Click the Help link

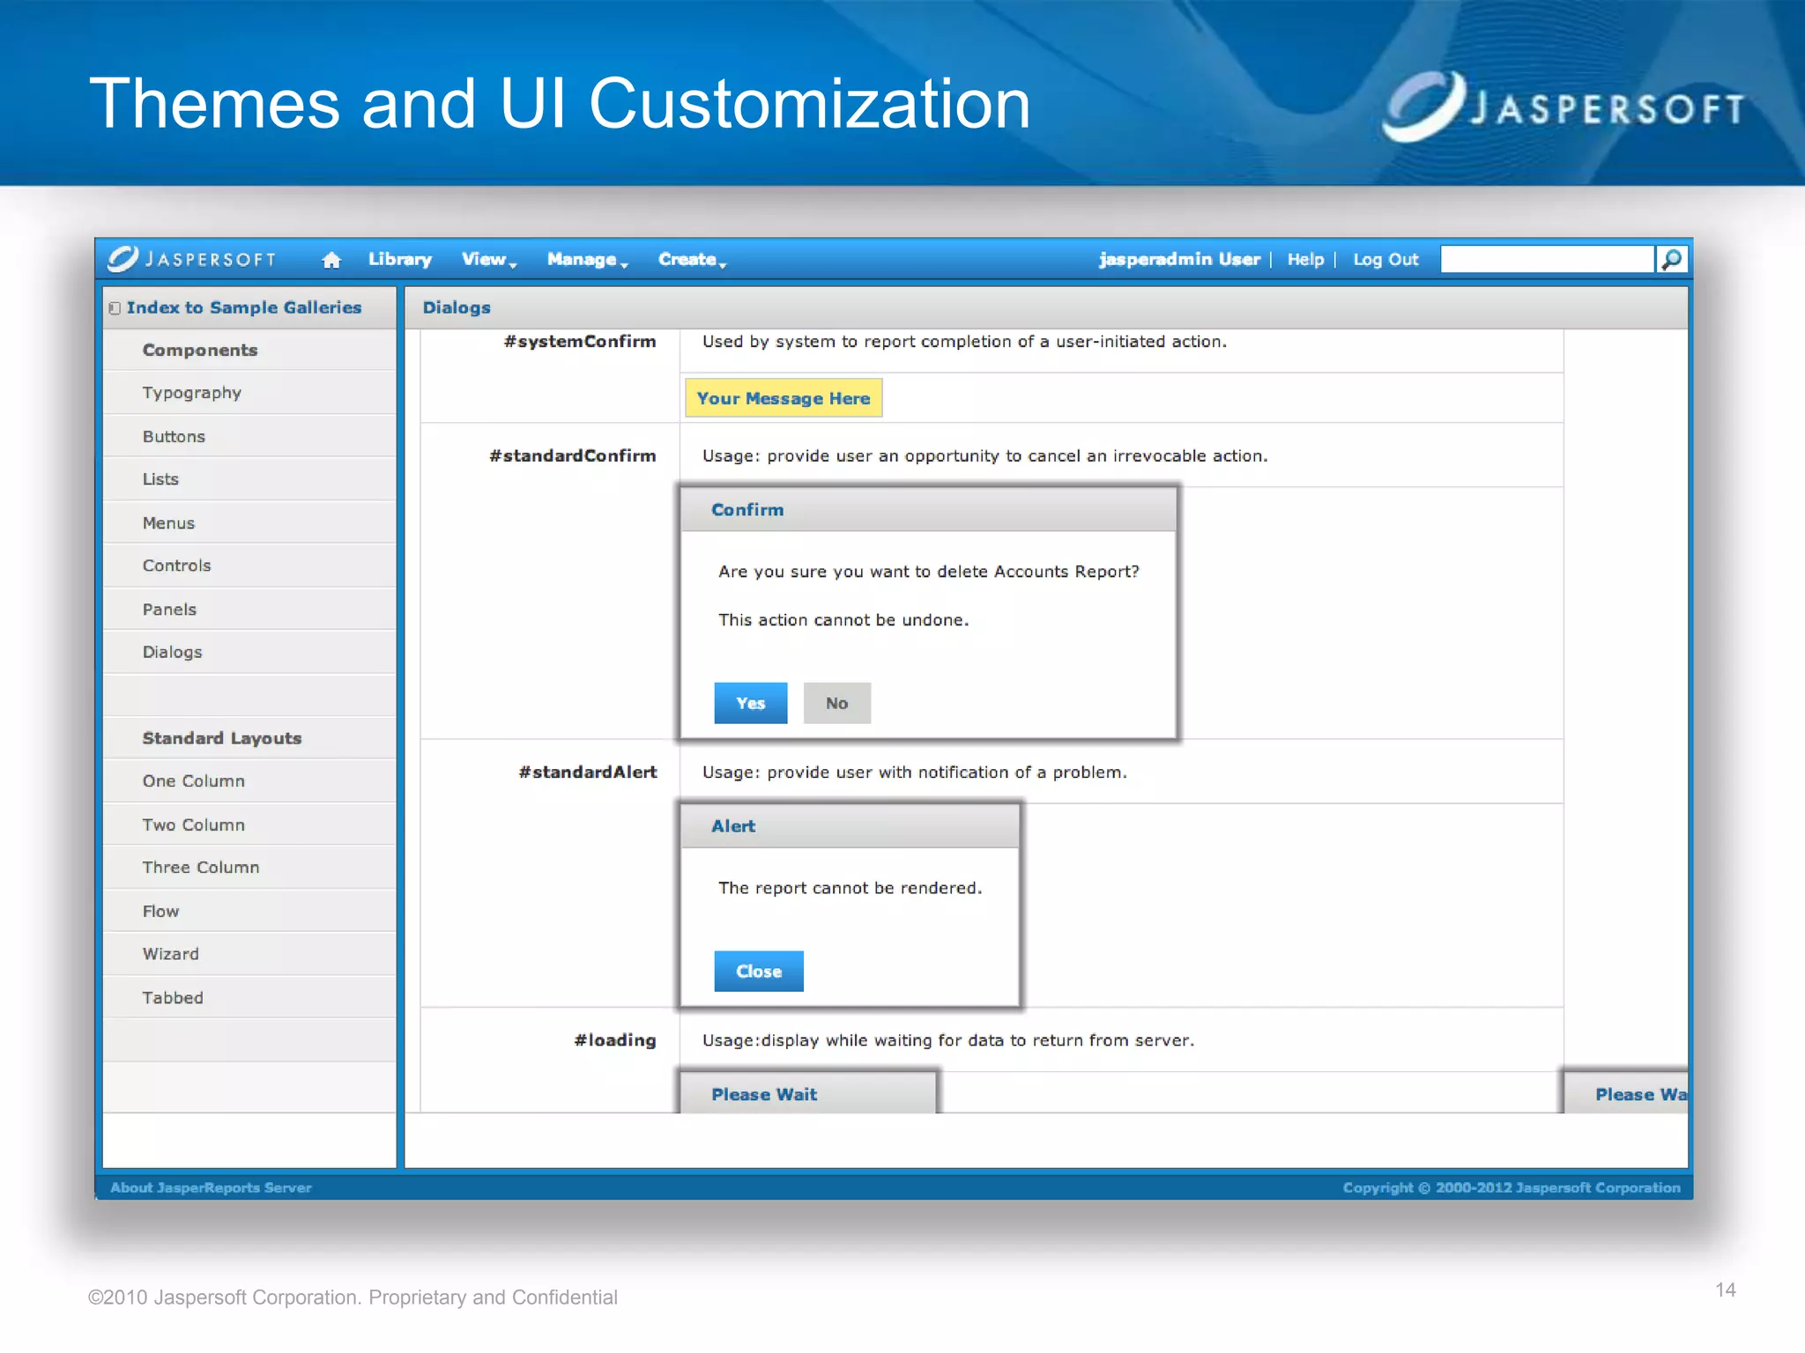tap(1305, 259)
